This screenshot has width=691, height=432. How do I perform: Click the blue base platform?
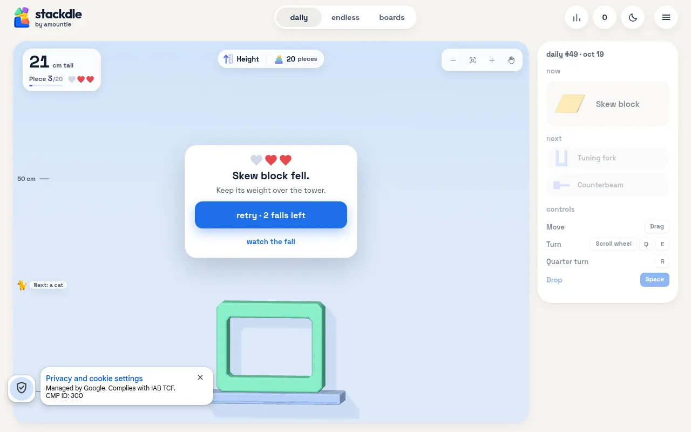[x=278, y=398]
